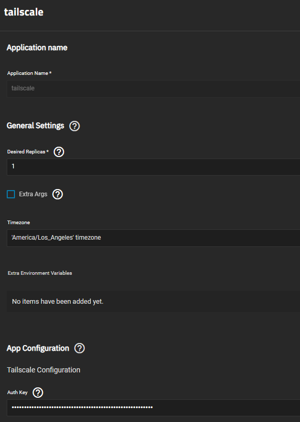Viewport: 300px width, 422px height.
Task: Click the tailscale page title
Action: click(24, 12)
